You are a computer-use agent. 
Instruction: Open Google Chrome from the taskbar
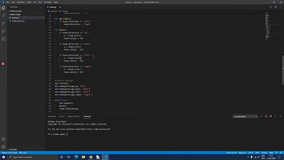tap(91, 157)
